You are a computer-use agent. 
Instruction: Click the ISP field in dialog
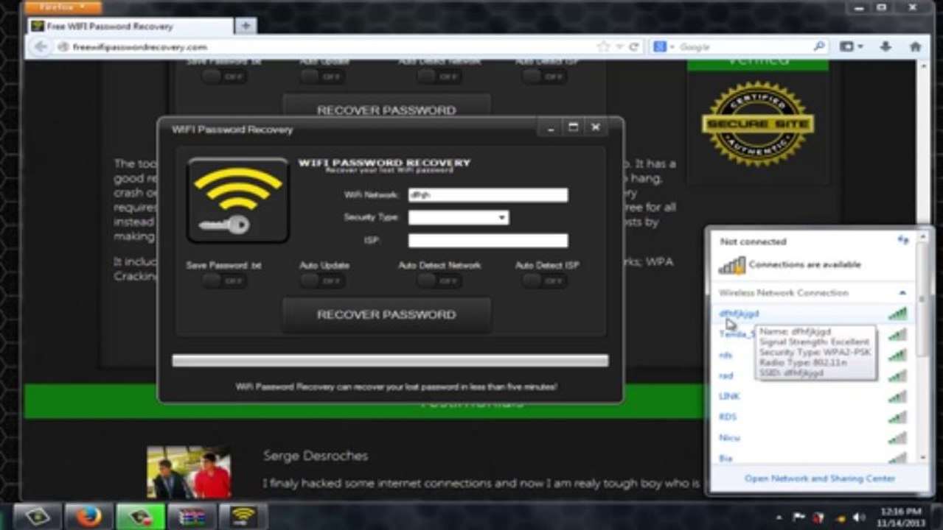coord(488,241)
